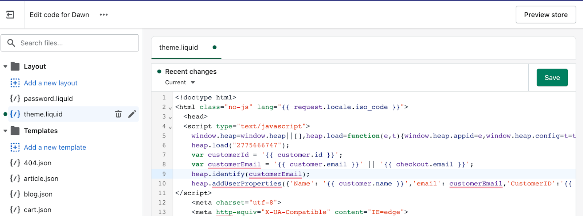This screenshot has width=583, height=216.
Task: Open the Current version dropdown
Action: click(x=180, y=82)
